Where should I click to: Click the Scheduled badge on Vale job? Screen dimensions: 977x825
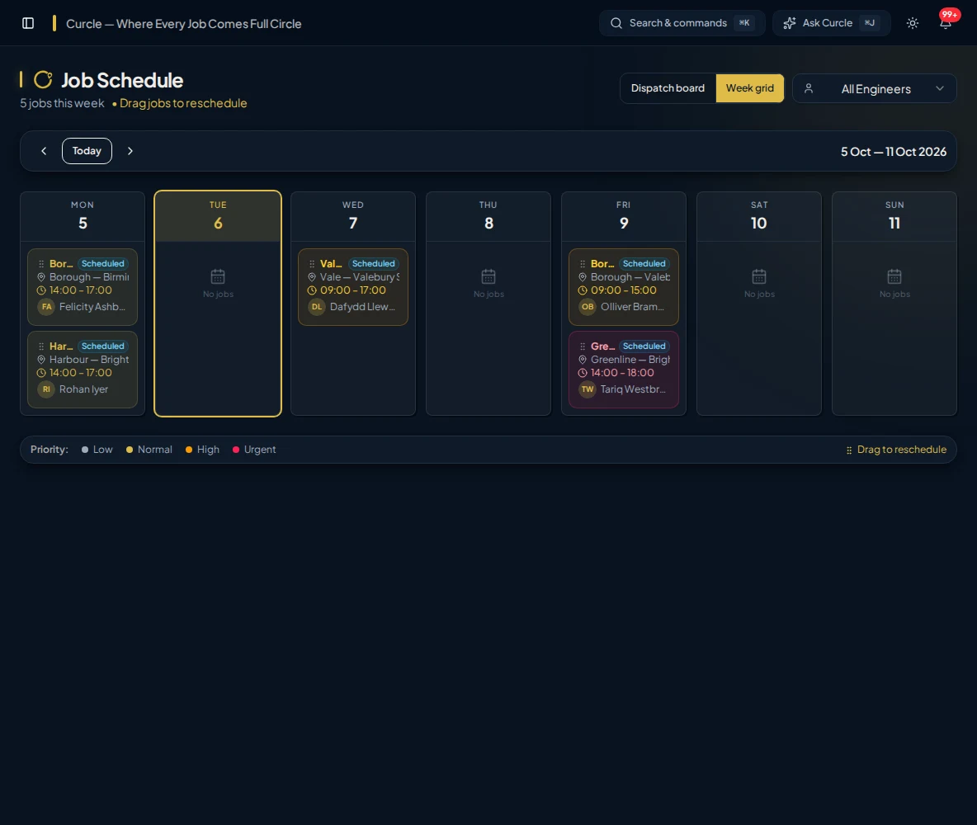373,264
